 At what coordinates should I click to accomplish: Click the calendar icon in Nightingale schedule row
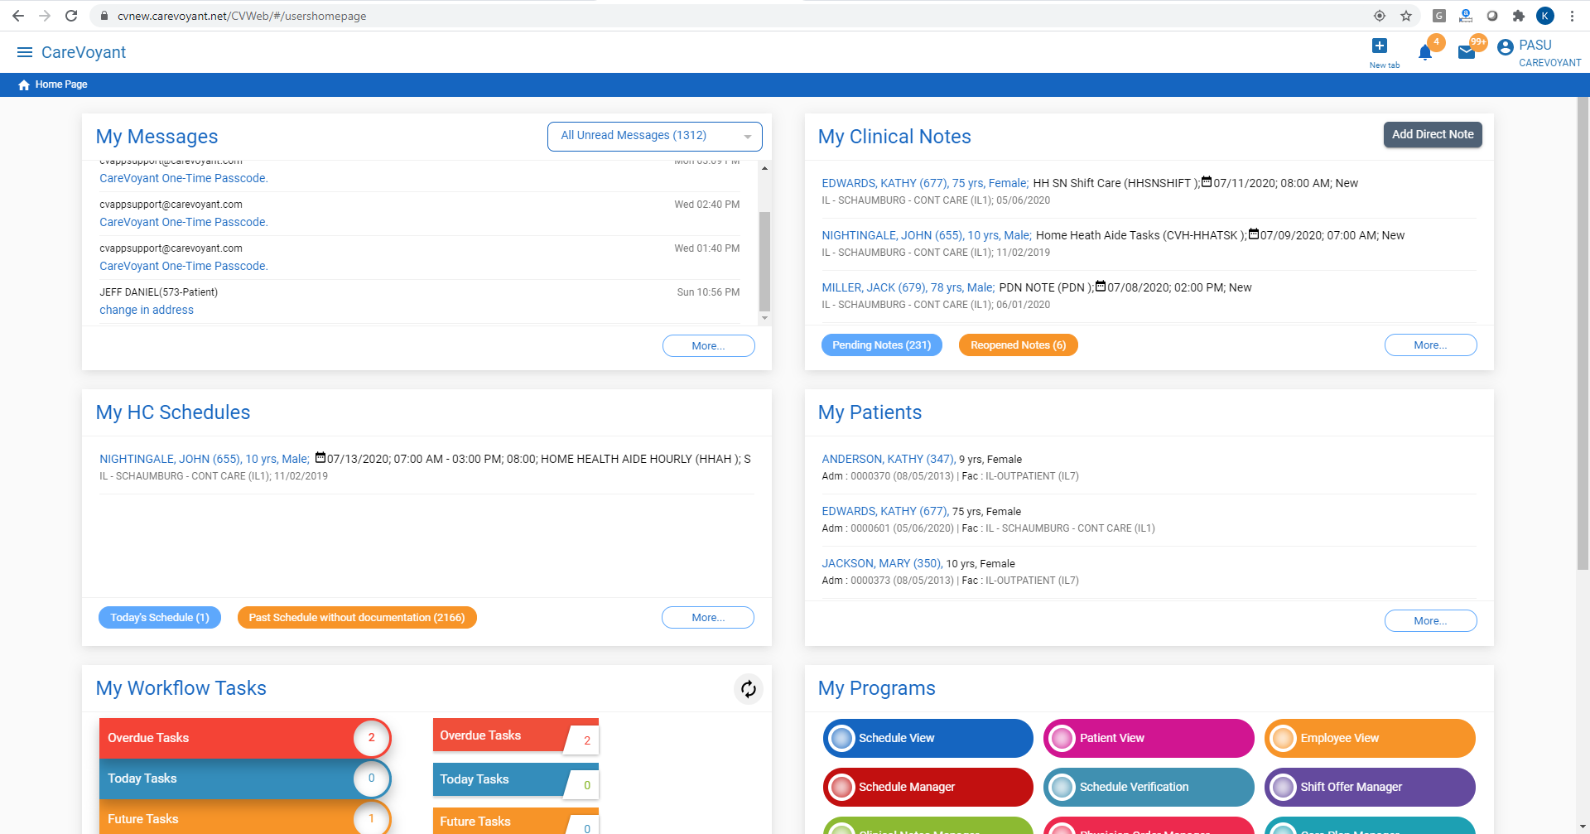320,458
